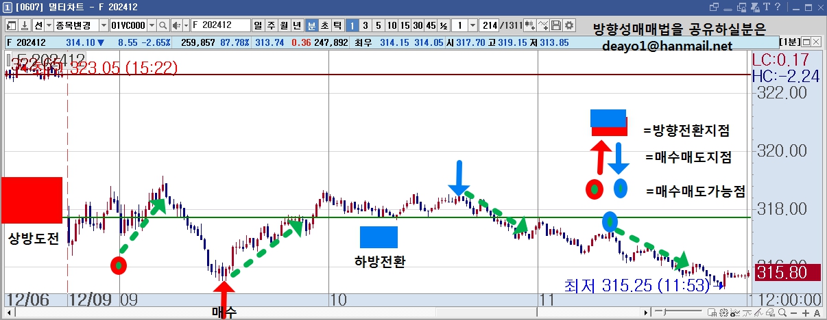Image resolution: width=827 pixels, height=320 pixels.
Task: Select the 초 (second) period button
Action: point(324,25)
